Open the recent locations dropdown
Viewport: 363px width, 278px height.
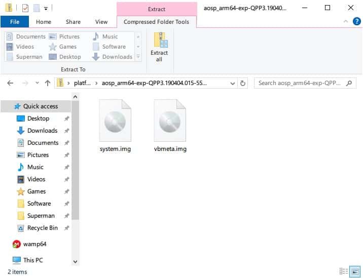click(37, 83)
